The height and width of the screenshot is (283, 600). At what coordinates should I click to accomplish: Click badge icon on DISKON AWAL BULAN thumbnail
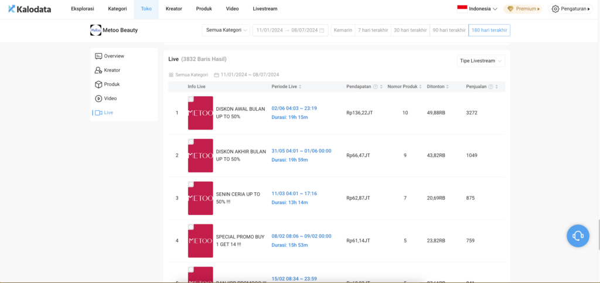tap(191, 99)
